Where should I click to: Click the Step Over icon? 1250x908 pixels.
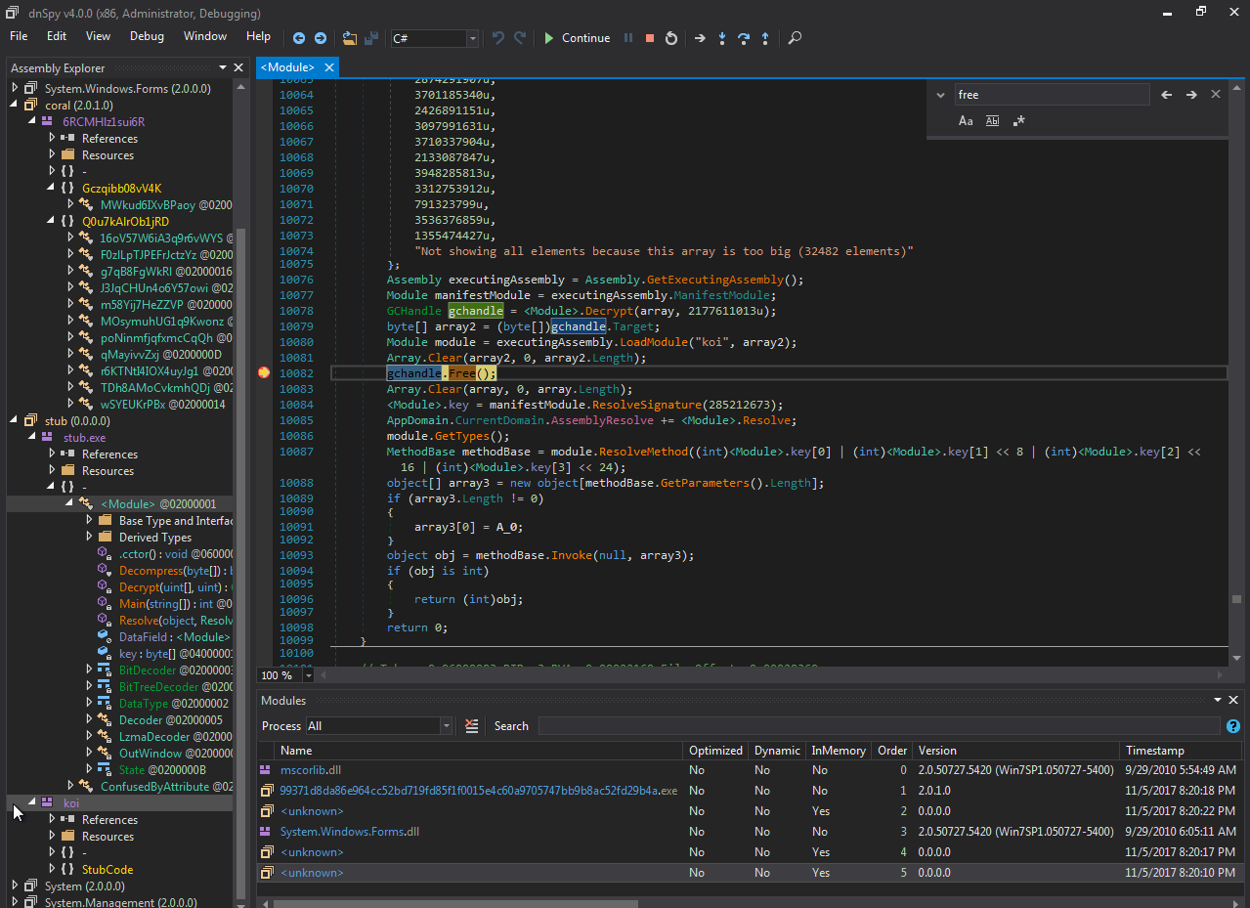point(744,38)
